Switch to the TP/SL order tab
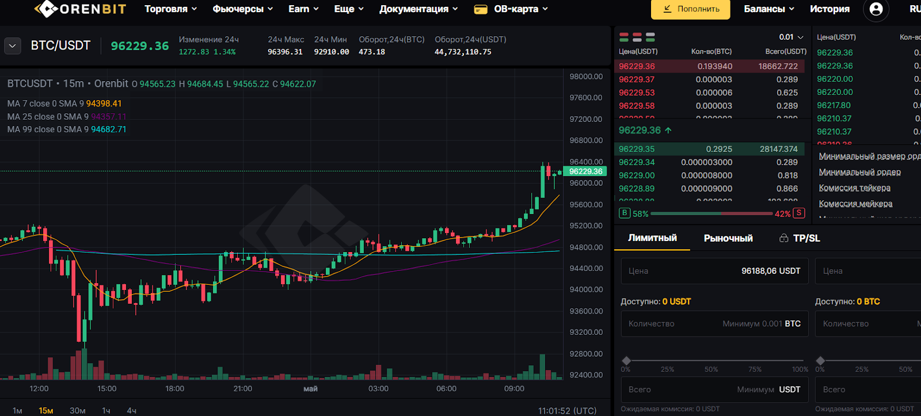This screenshot has height=416, width=921. [806, 238]
